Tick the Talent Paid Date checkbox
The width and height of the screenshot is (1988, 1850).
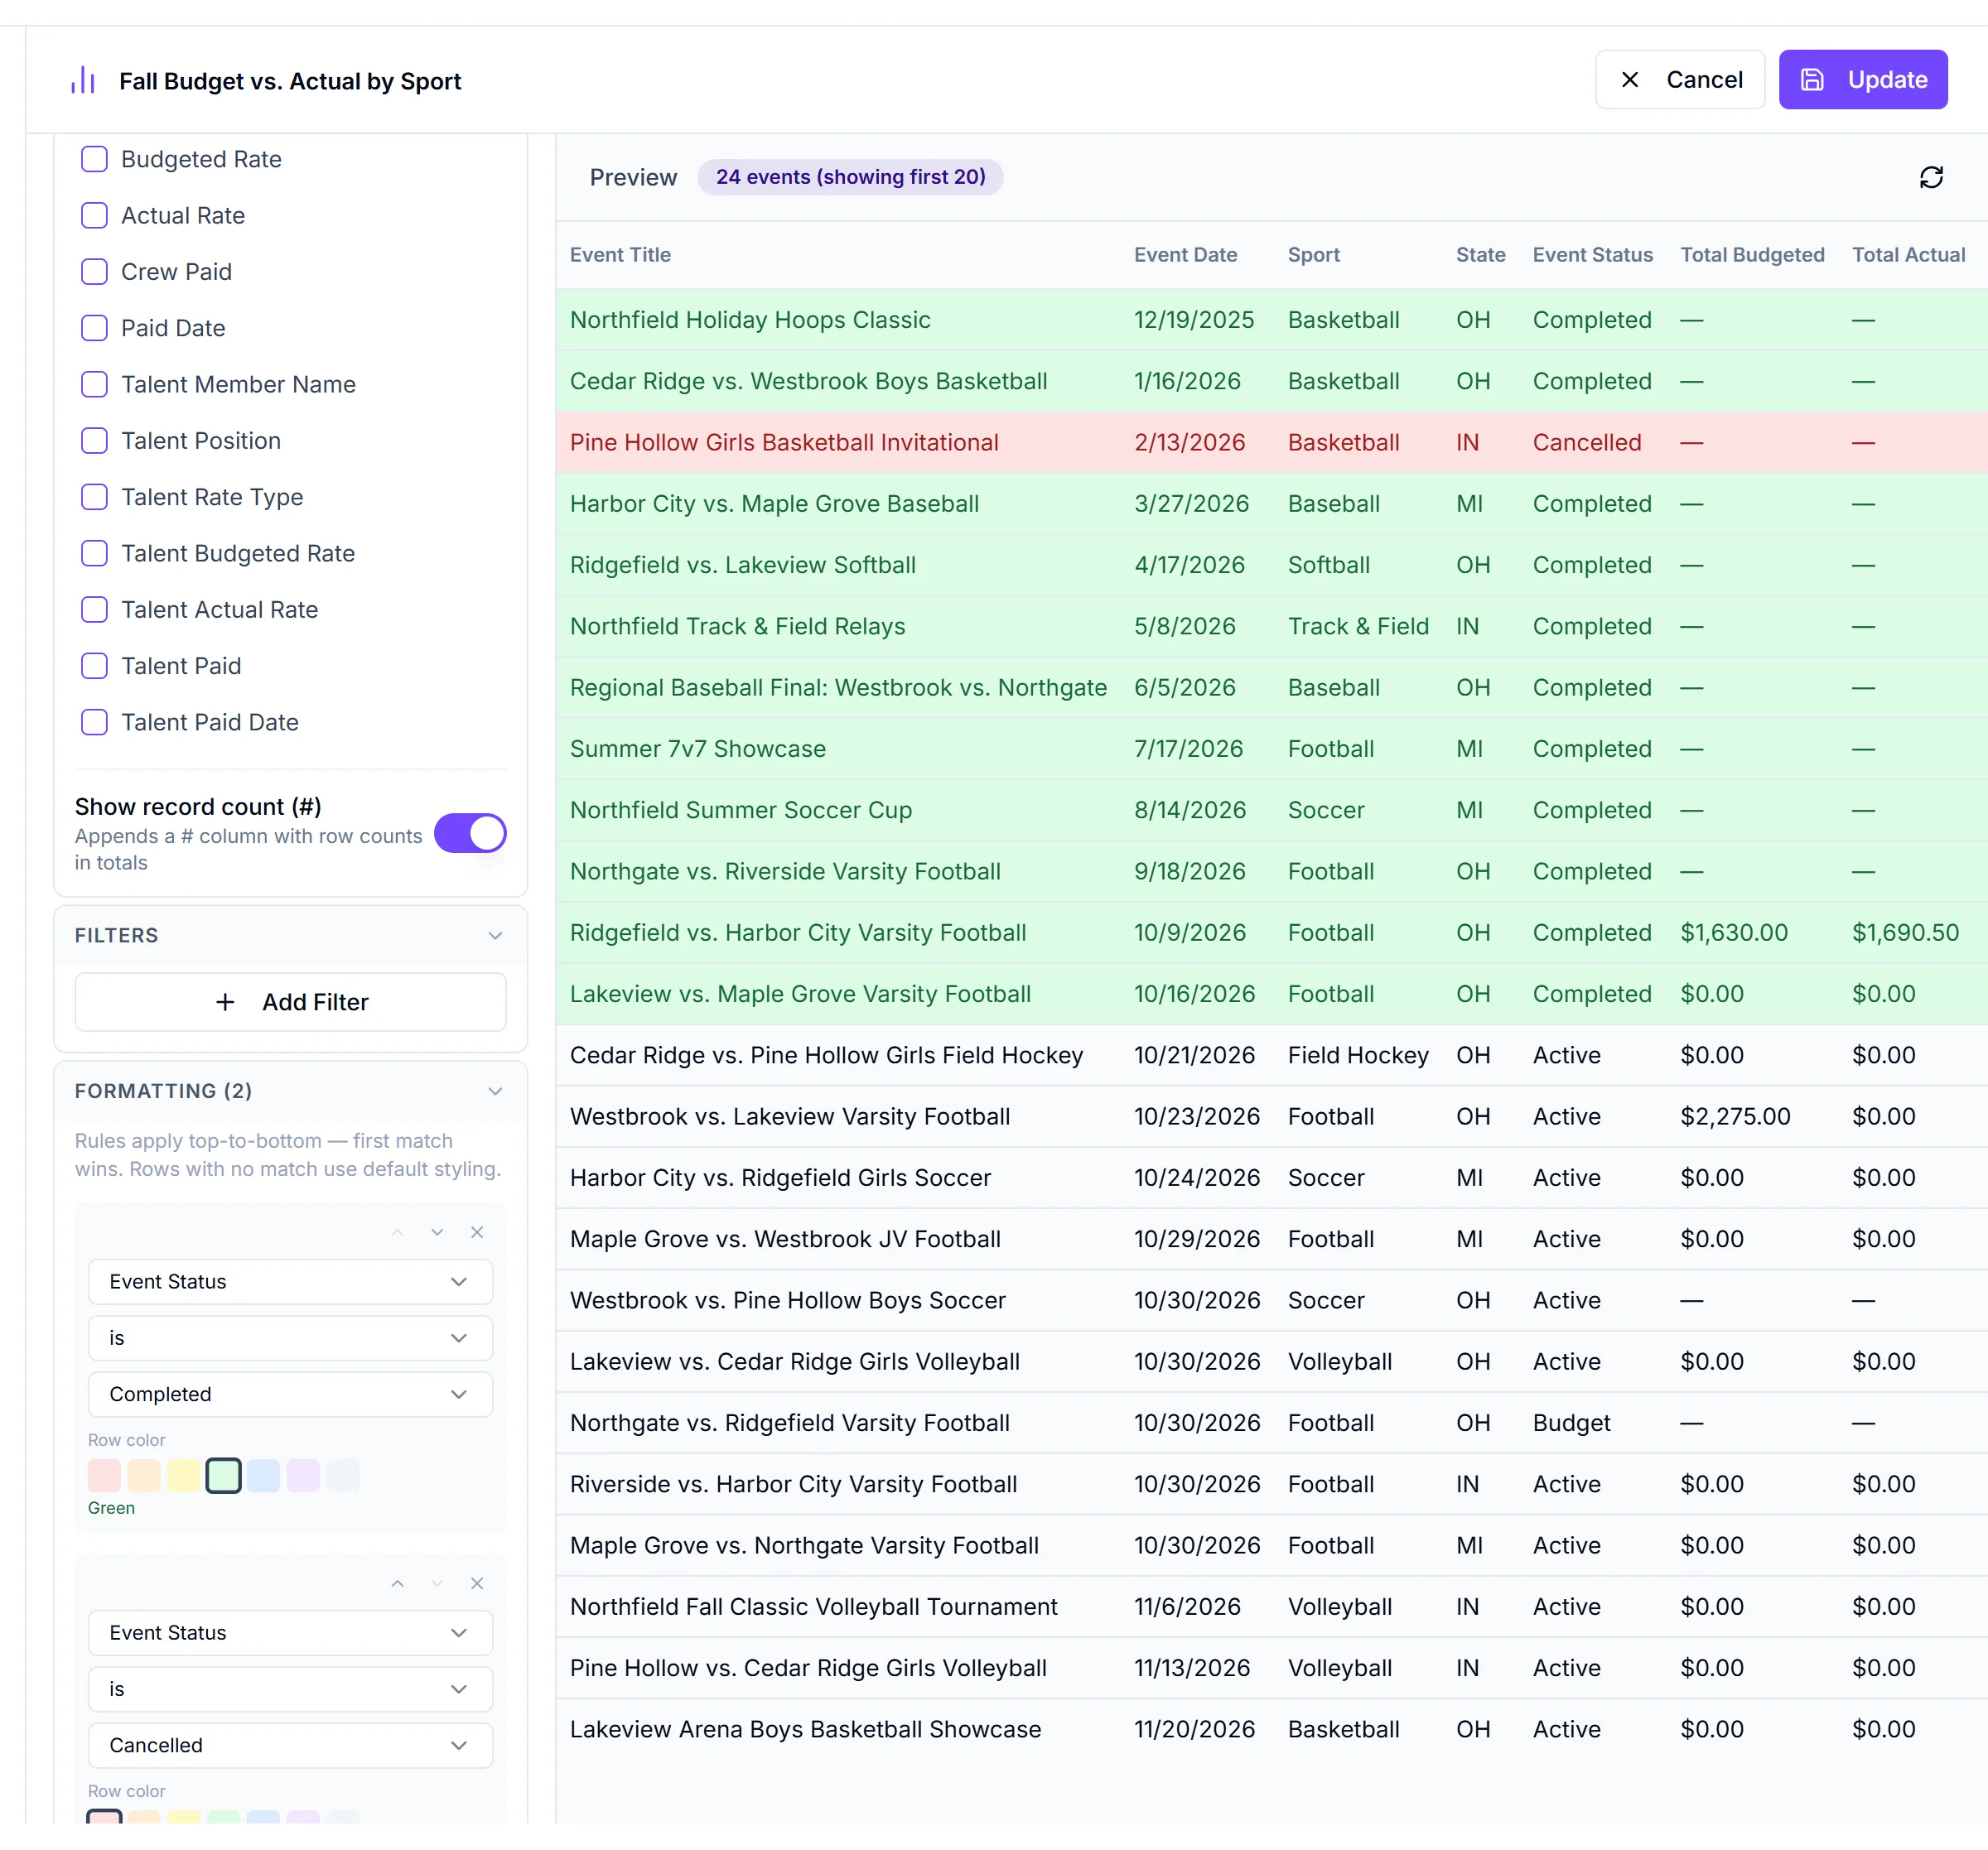pyautogui.click(x=94, y=722)
